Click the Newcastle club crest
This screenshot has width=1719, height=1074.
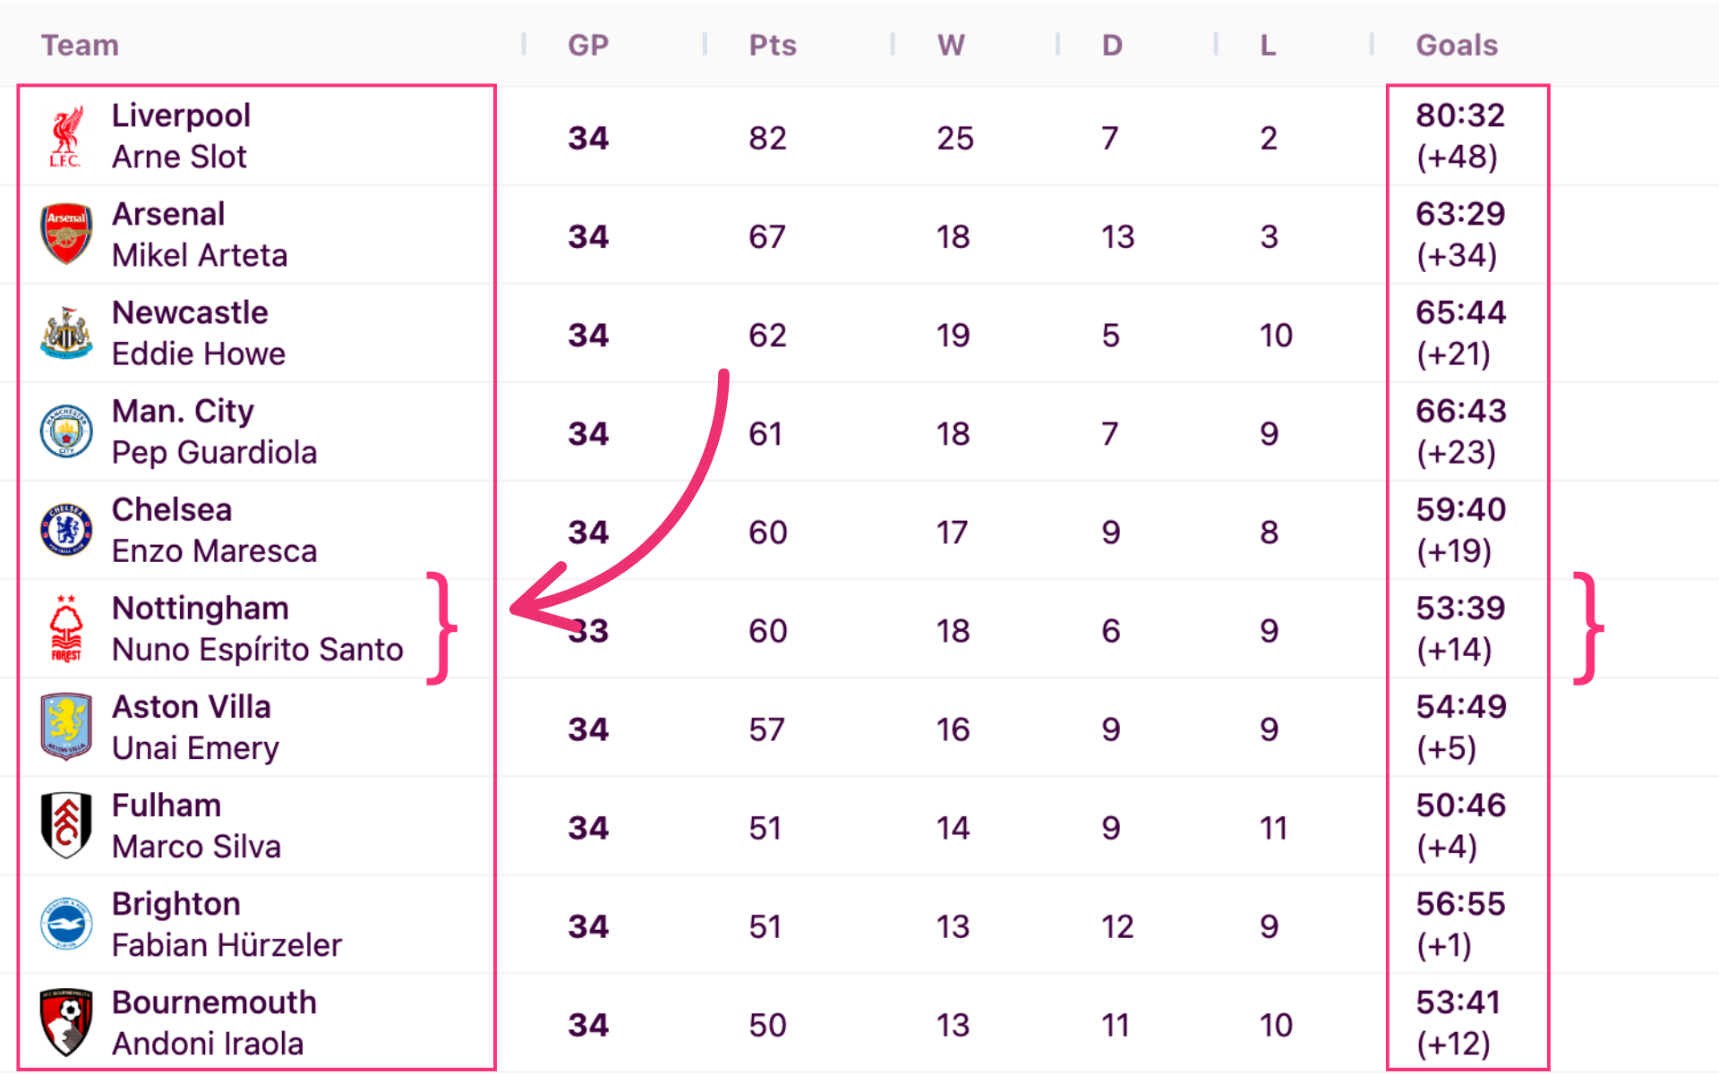click(66, 333)
